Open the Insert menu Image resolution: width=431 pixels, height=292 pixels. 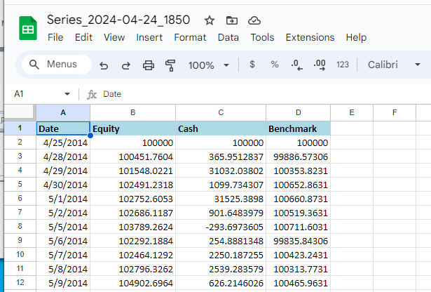tap(149, 37)
